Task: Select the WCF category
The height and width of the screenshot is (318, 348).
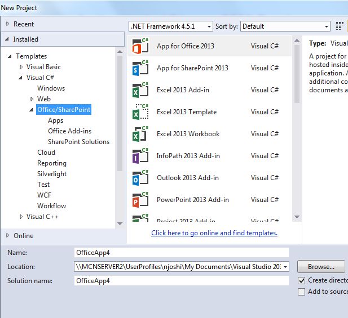Action: coord(44,195)
